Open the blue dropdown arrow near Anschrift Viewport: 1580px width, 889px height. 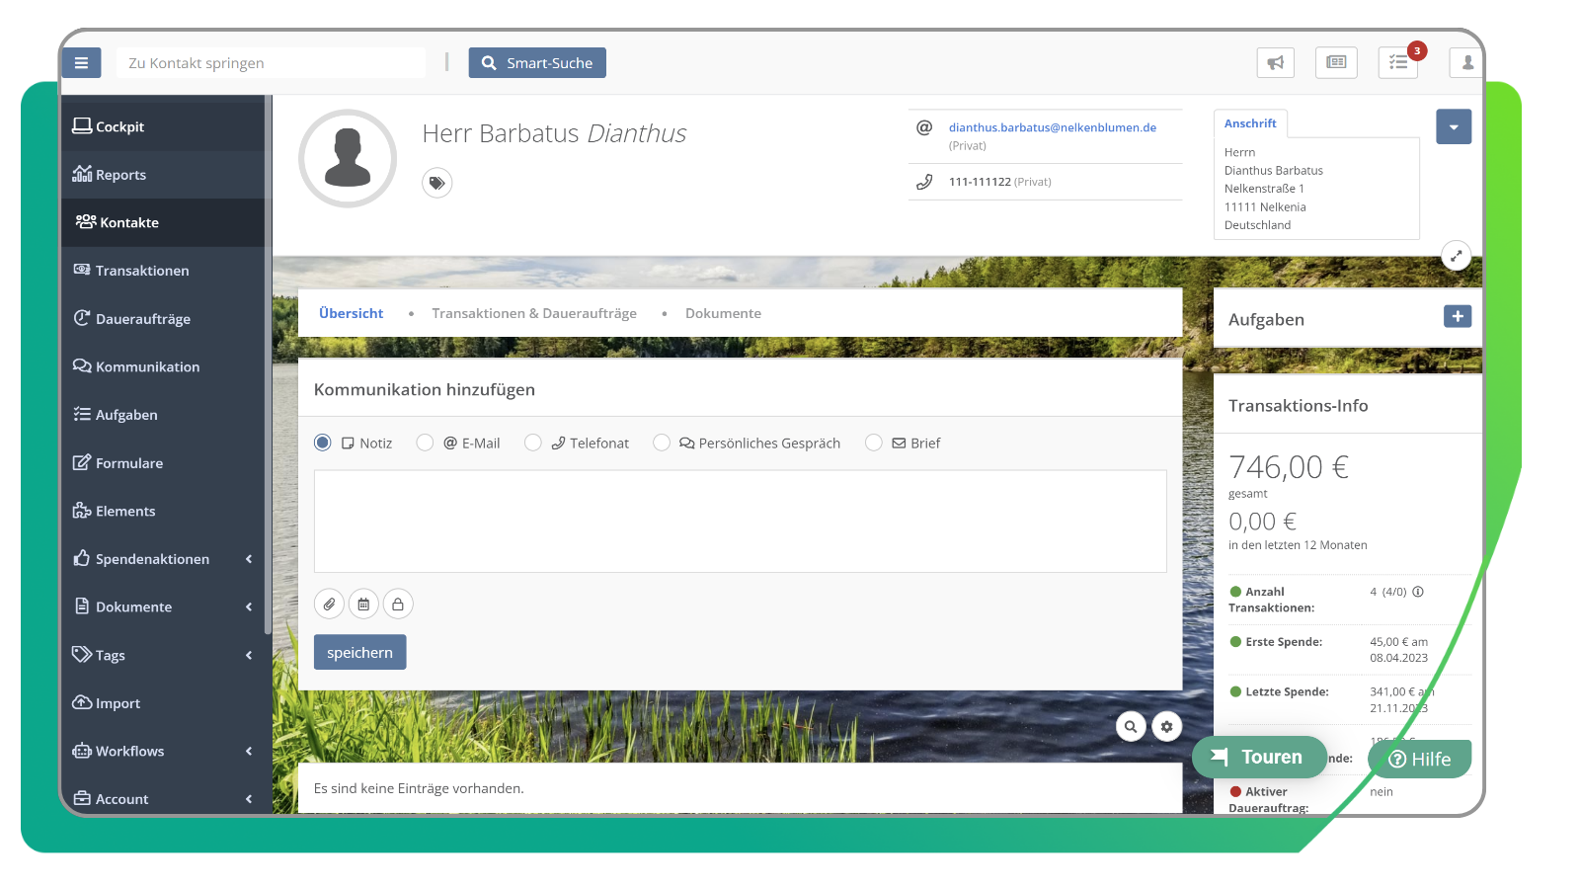(x=1453, y=126)
